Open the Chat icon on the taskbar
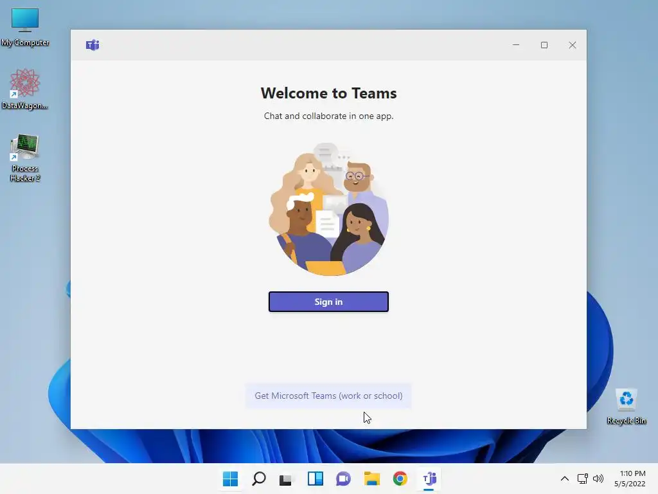Image resolution: width=658 pixels, height=494 pixels. [x=343, y=479]
